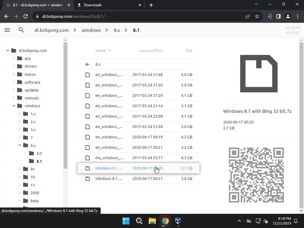Bookmark this page with the star
Viewport: 304px width, 228px height.
click(x=257, y=17)
